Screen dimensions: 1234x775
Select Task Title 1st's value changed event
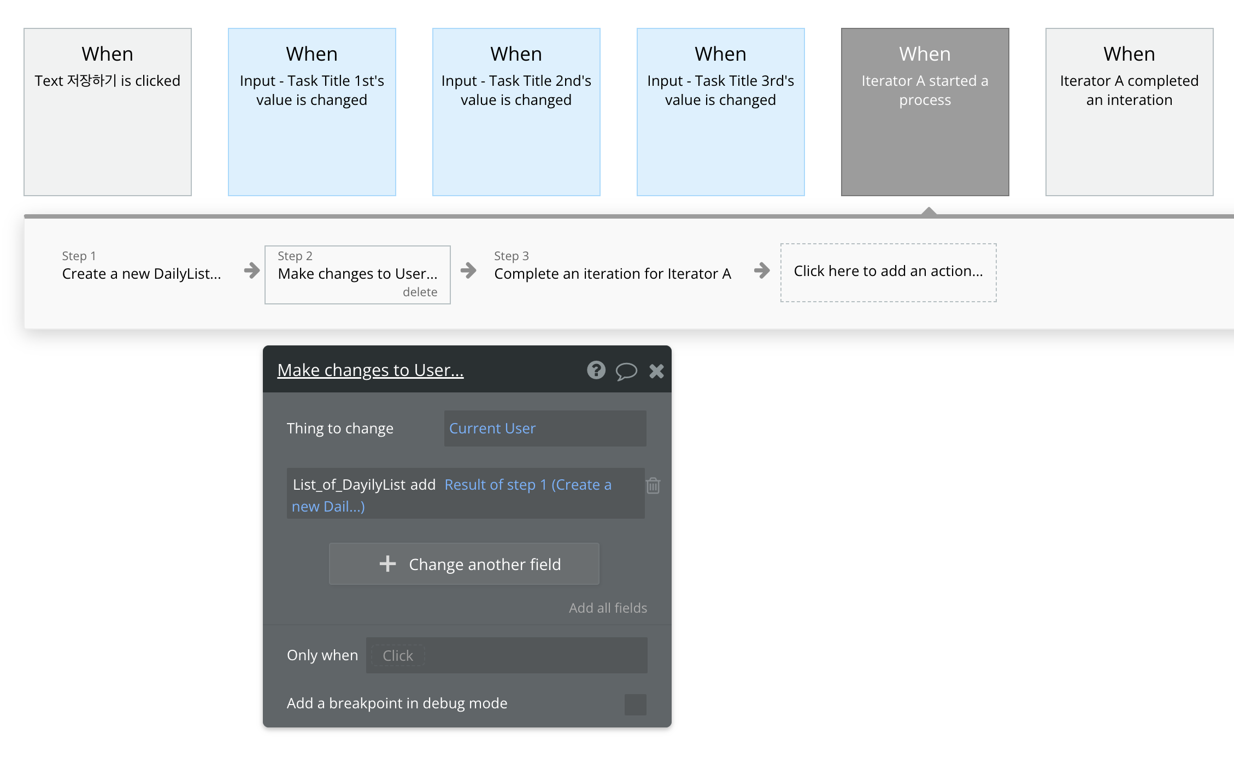312,112
